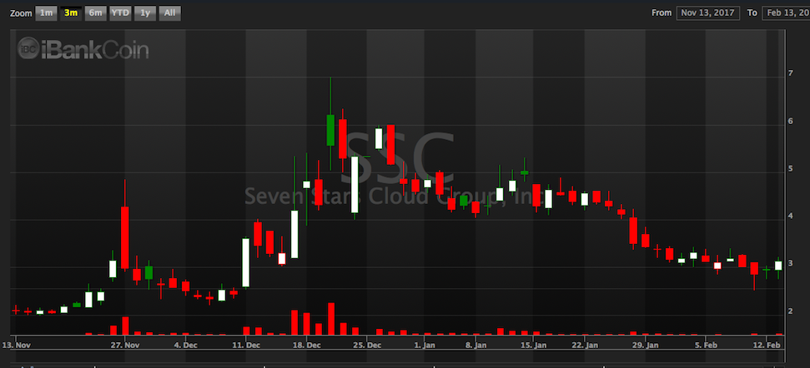Click the 27. Nov date label
Screen dimensions: 810x368
coord(124,346)
